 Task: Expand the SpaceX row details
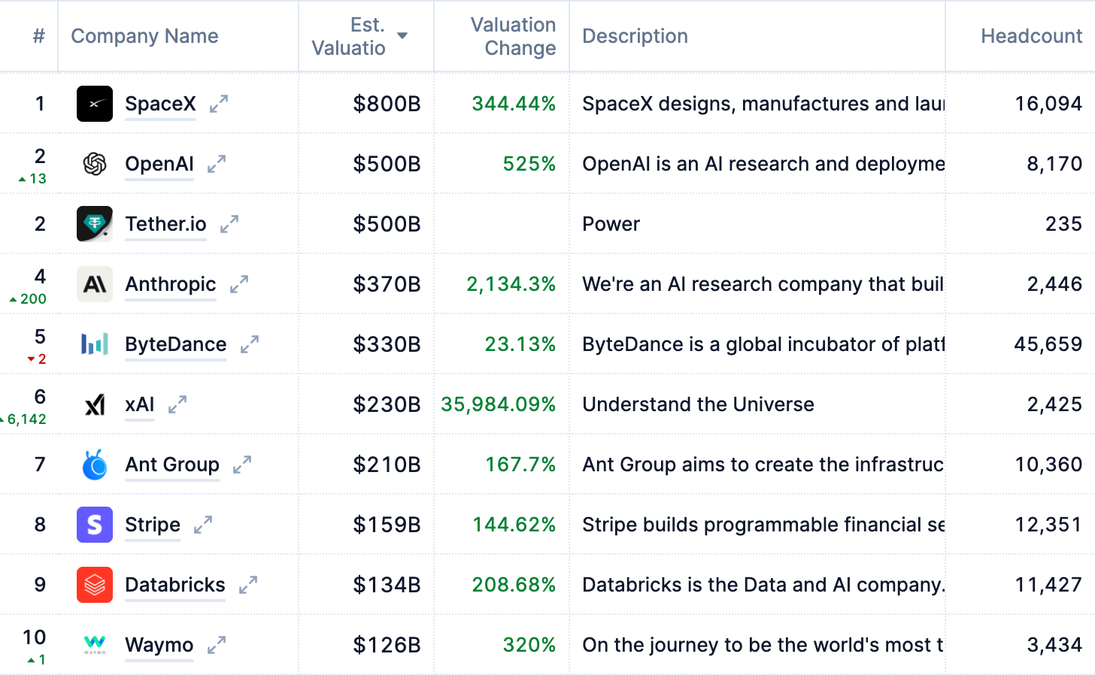pos(219,104)
